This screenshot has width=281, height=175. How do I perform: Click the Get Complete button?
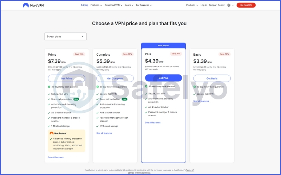tap(115, 78)
